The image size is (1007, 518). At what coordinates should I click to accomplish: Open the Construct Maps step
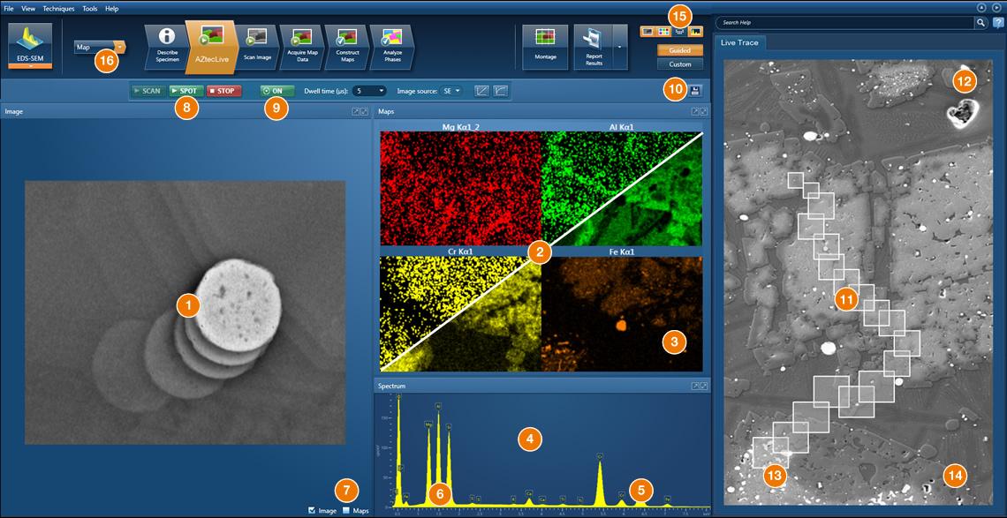[346, 45]
